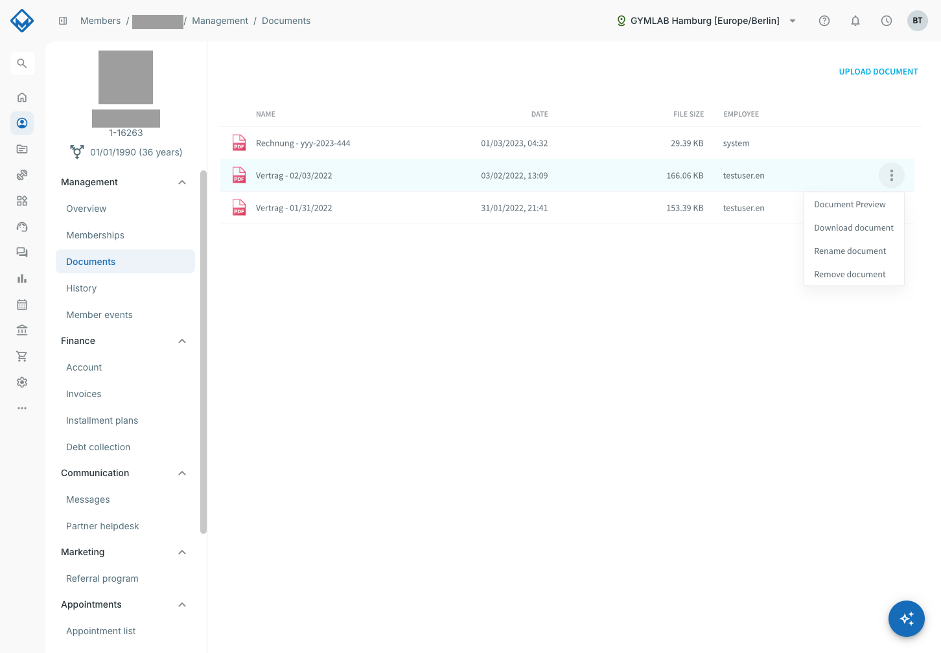Go to home icon in sidebar
941x653 pixels.
tap(22, 97)
